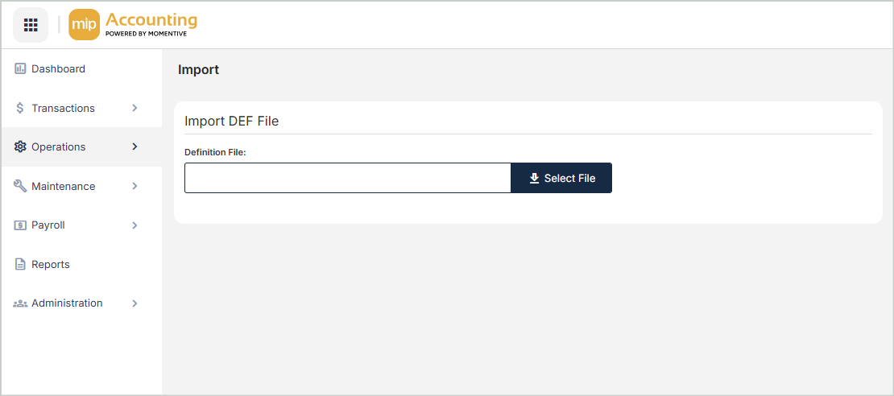Expand the Operations submenu chevron

point(135,146)
